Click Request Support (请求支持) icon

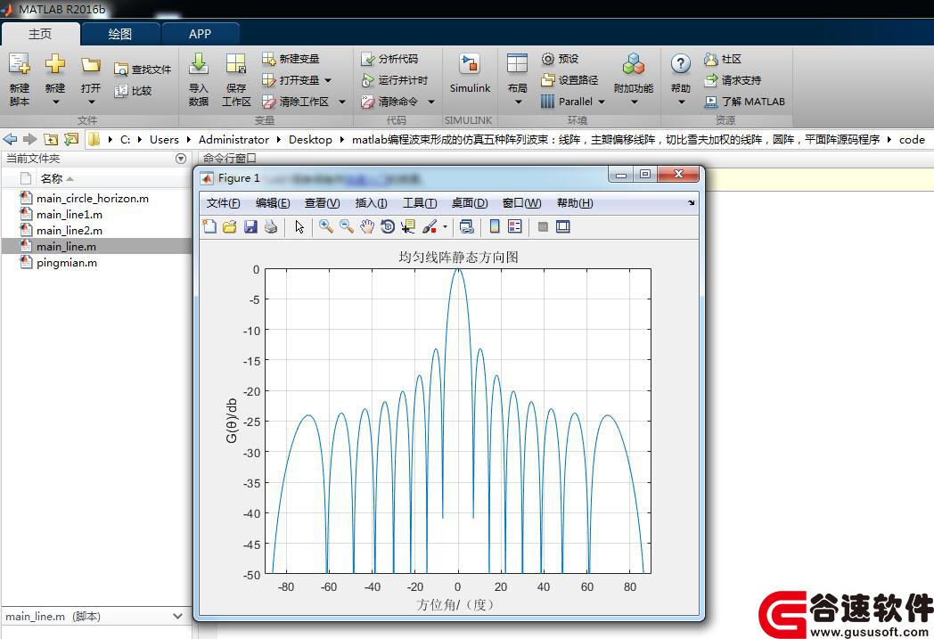click(710, 80)
